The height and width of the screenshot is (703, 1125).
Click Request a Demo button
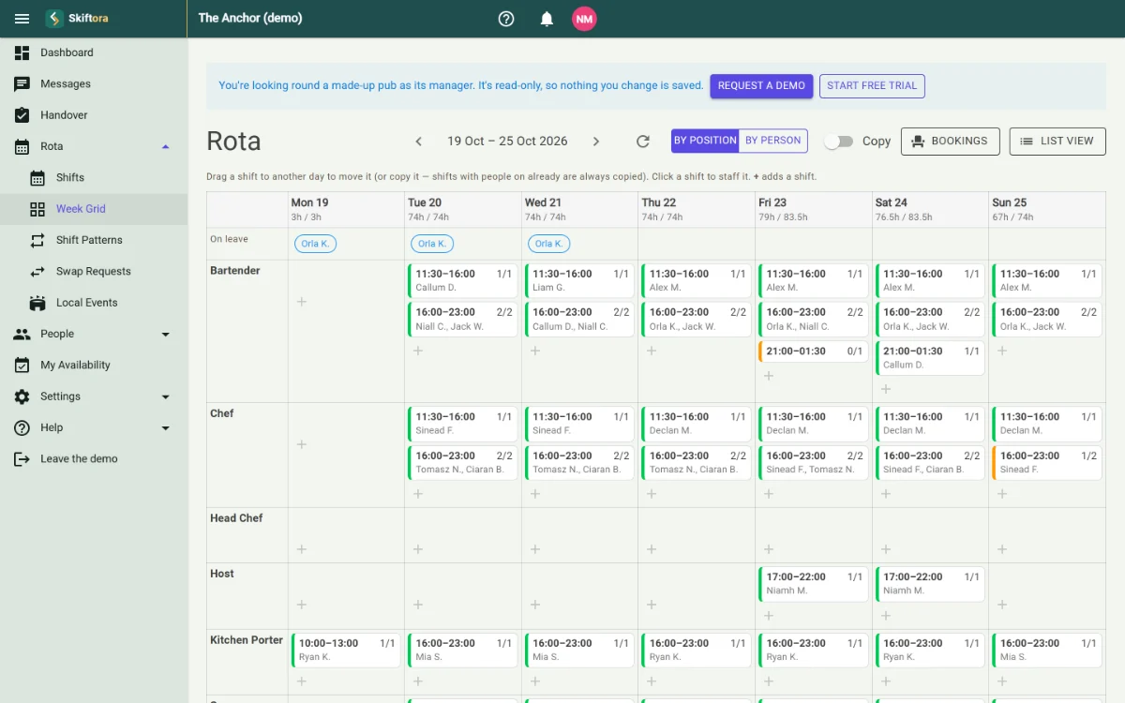click(x=761, y=86)
